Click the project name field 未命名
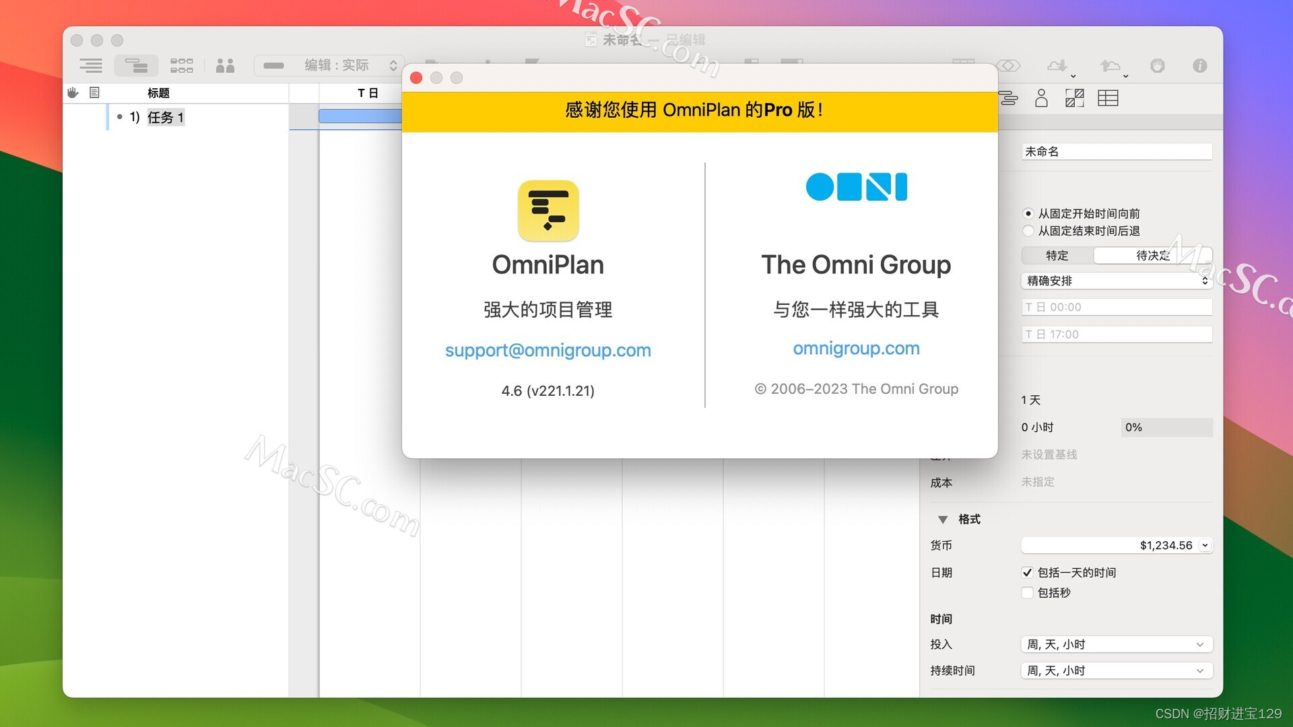This screenshot has height=727, width=1293. tap(1117, 151)
